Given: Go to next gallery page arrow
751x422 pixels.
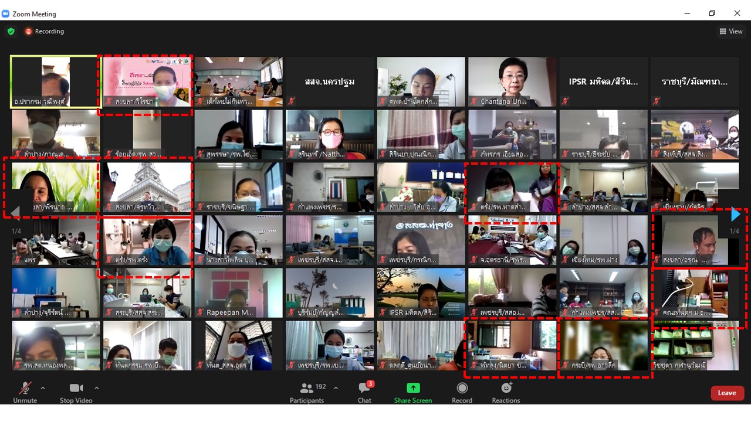Looking at the screenshot, I should point(735,215).
